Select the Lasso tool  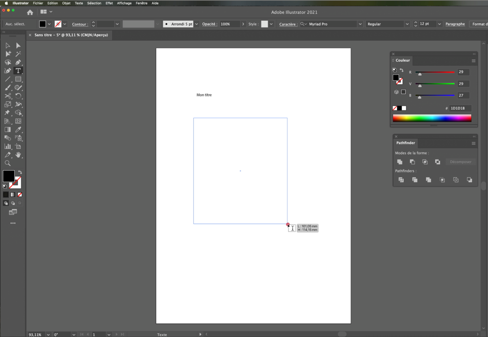(8, 62)
